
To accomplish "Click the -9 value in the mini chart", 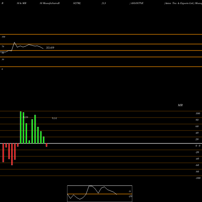I will click(x=130, y=191).
